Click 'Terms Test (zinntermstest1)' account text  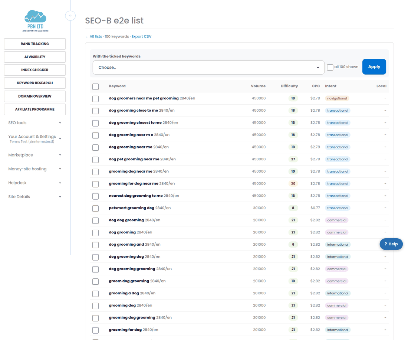(x=32, y=142)
